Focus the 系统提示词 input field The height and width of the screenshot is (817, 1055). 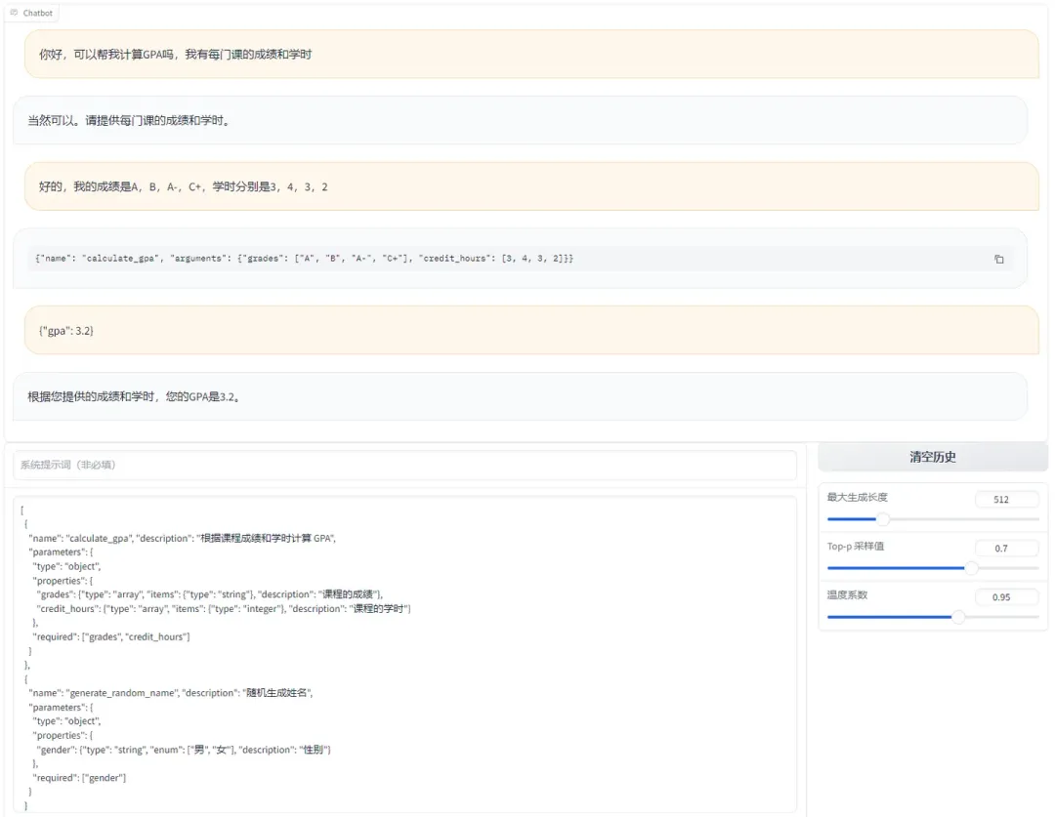pyautogui.click(x=405, y=465)
